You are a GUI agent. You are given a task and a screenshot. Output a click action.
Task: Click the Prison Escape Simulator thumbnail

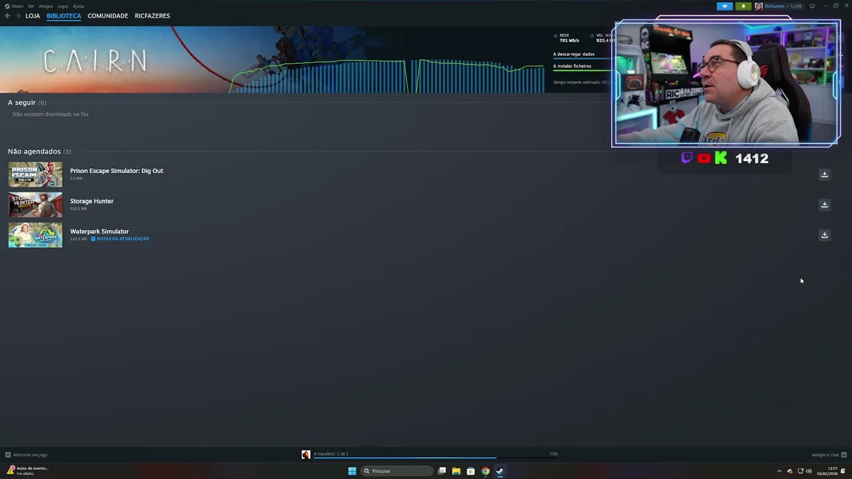pyautogui.click(x=35, y=174)
